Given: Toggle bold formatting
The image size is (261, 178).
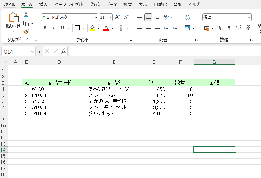Looking at the screenshot, I should tap(45, 28).
